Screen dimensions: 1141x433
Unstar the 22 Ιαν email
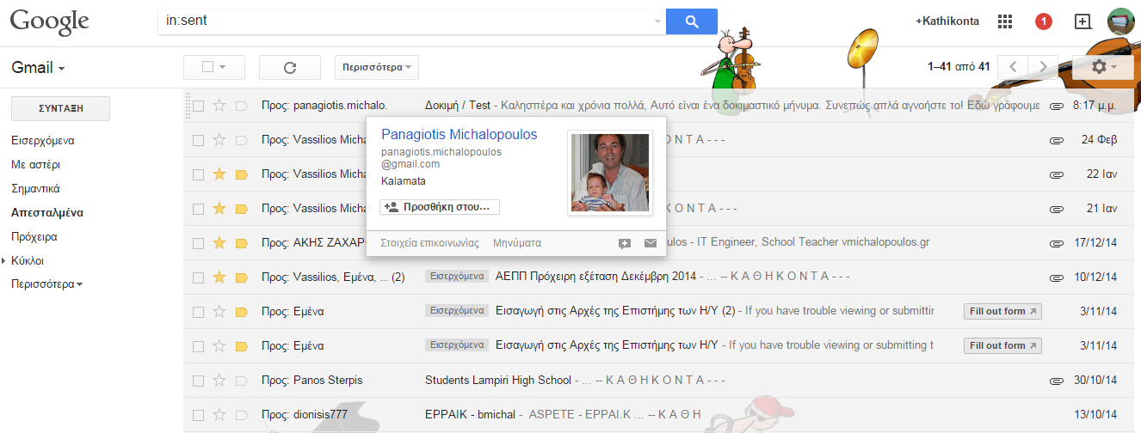(219, 174)
